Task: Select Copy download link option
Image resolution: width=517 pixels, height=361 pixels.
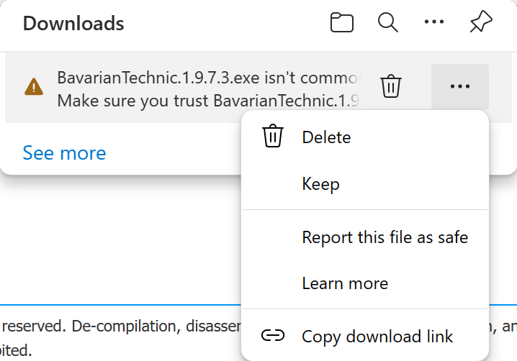Action: [377, 336]
